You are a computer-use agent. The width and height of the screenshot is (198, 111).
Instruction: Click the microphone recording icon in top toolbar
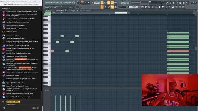click(x=174, y=3)
